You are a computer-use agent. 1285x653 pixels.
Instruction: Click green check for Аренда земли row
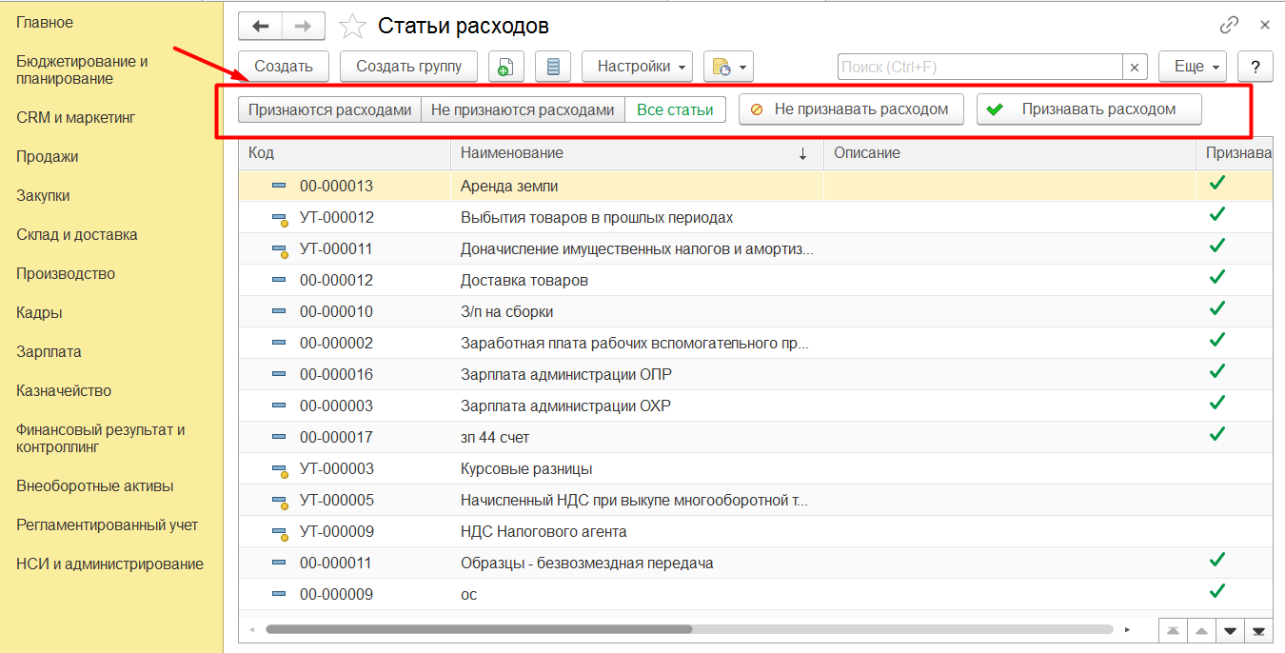[1216, 183]
